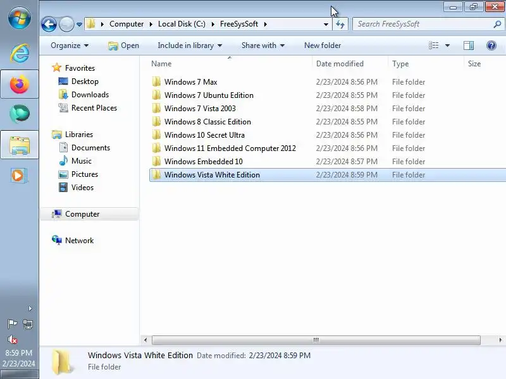
Task: Click Local Disk (C:) in breadcrumb
Action: tap(182, 24)
